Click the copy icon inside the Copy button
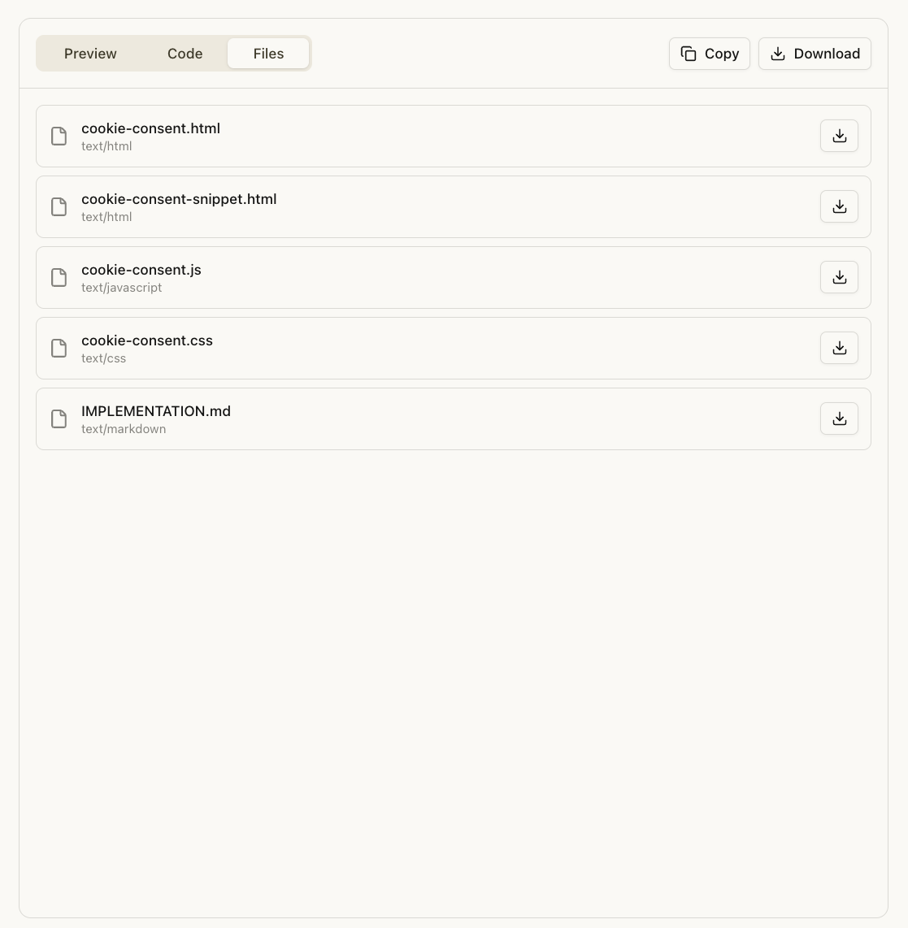 click(688, 54)
